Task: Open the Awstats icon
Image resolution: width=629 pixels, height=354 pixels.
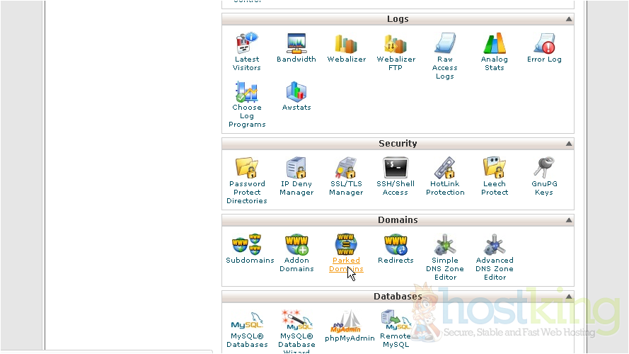Action: click(296, 92)
